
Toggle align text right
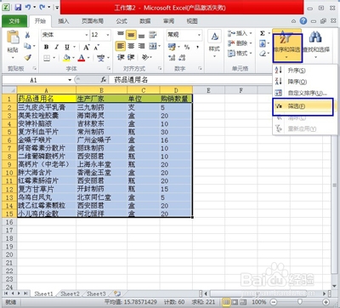pos(141,46)
